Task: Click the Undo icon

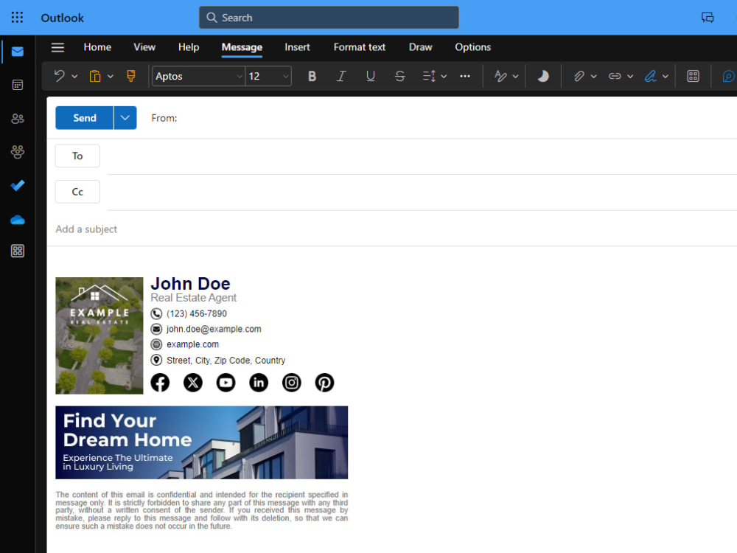Action: tap(57, 76)
